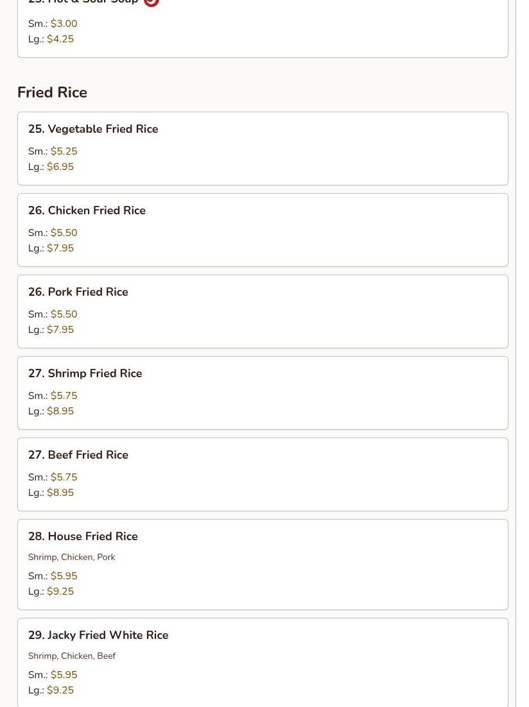Image resolution: width=529 pixels, height=707 pixels.
Task: Click the Hot & Sour Soup large price $4.25
Action: (x=60, y=38)
